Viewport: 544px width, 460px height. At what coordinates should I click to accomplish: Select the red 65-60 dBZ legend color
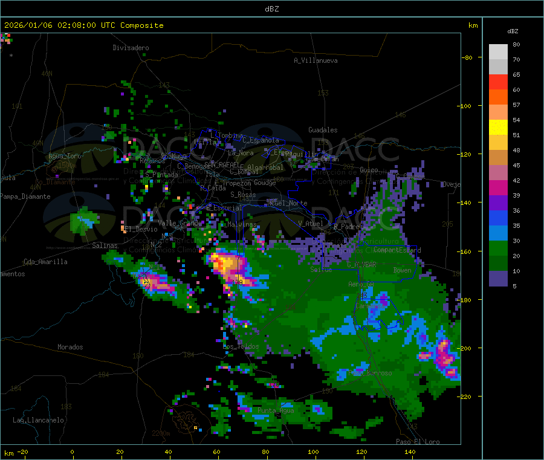pyautogui.click(x=498, y=82)
